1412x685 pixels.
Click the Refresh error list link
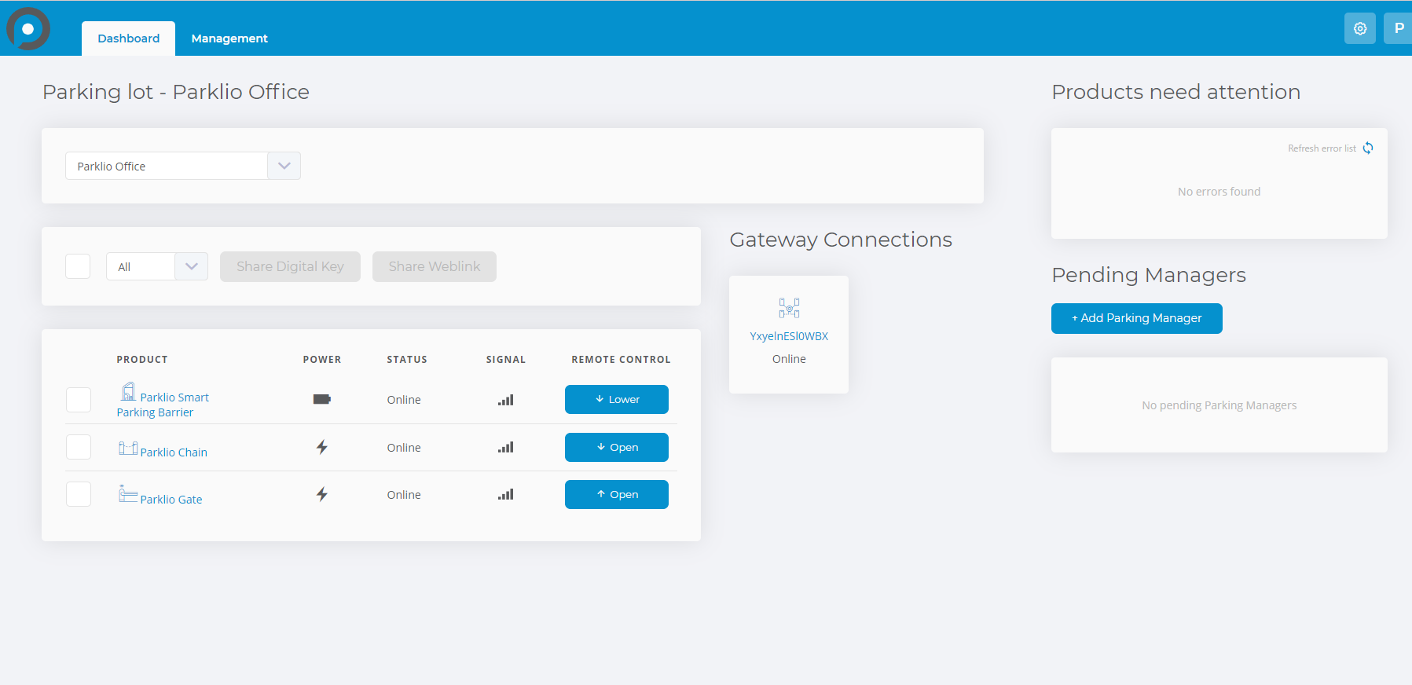click(x=1322, y=148)
